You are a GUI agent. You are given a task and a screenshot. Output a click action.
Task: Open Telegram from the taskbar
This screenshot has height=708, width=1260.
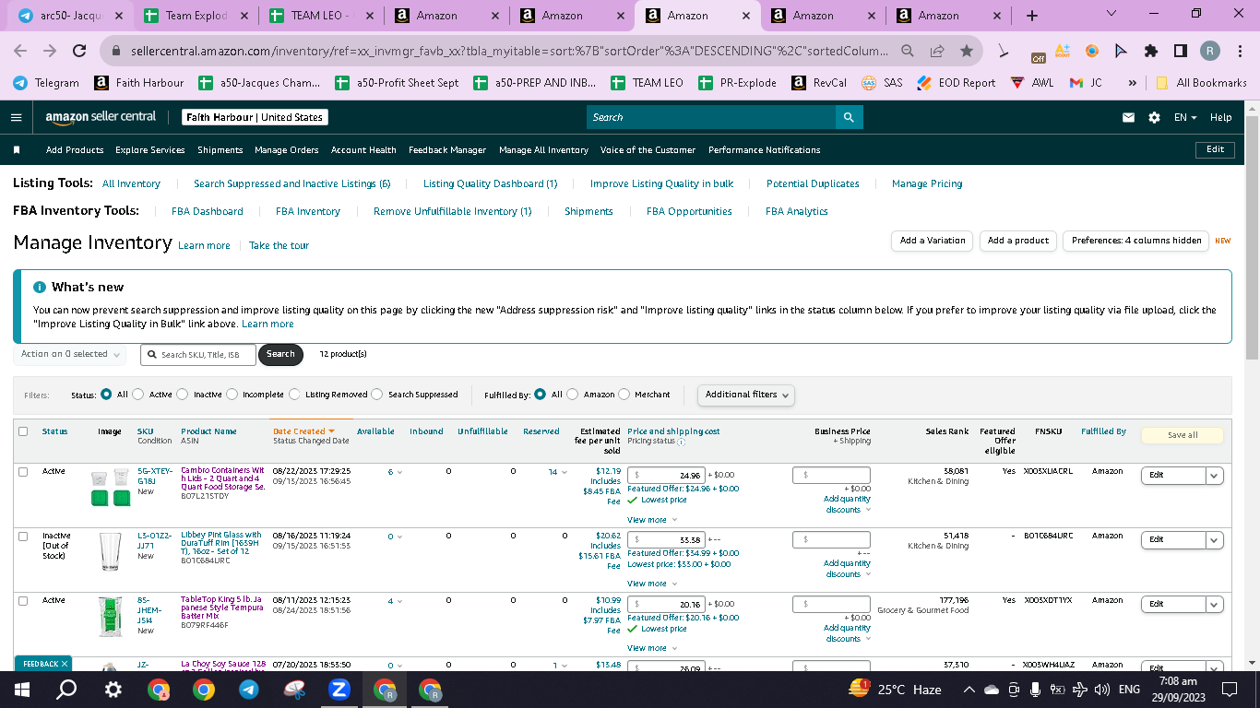(x=249, y=690)
